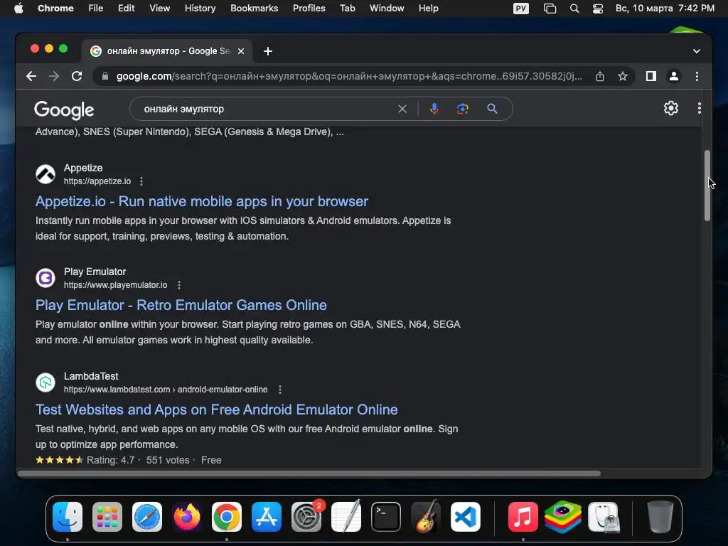Click the Play Emulator site favicon

[x=45, y=278]
